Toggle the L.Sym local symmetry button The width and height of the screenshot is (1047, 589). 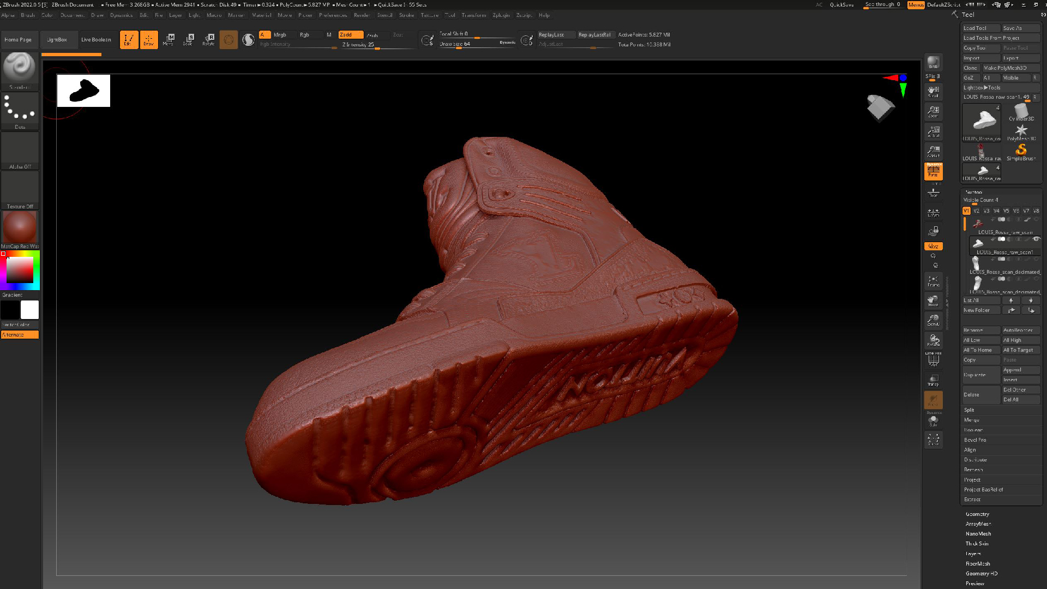933,213
